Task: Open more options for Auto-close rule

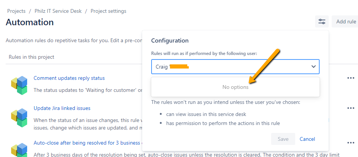Action: [351, 143]
